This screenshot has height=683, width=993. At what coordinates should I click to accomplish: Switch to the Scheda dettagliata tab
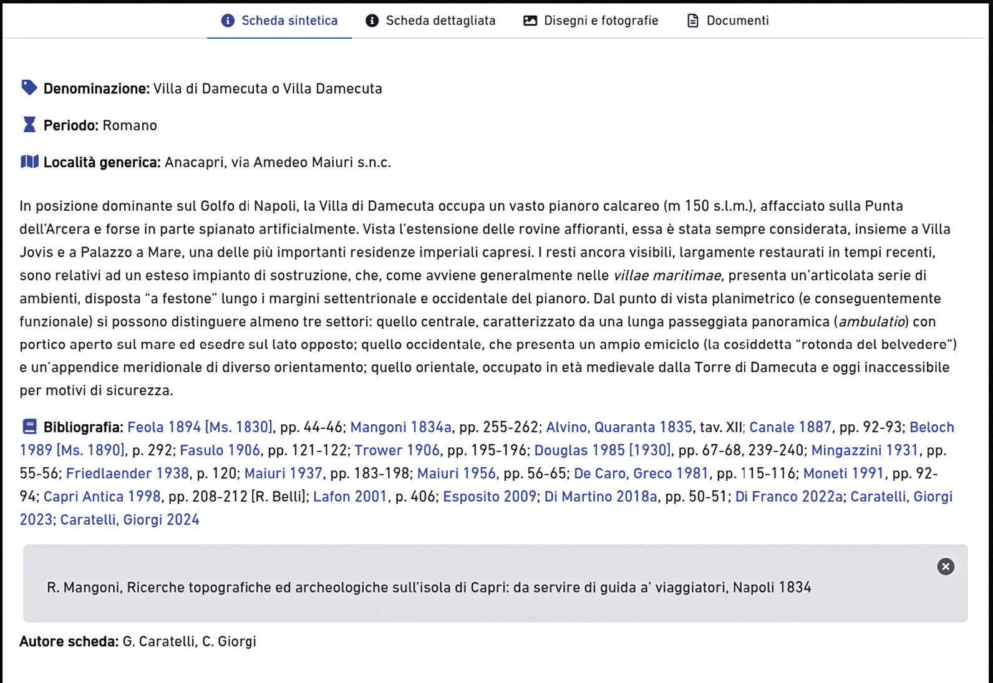click(x=440, y=21)
